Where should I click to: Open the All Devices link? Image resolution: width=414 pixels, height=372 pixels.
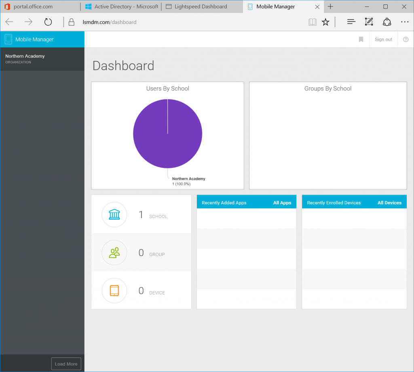tap(389, 203)
